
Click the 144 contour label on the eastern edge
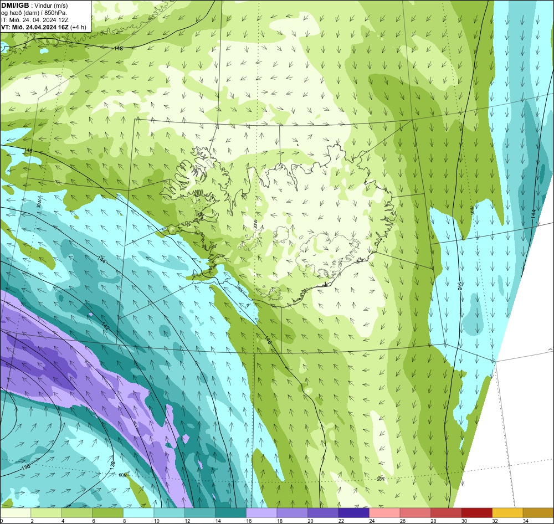coord(534,213)
